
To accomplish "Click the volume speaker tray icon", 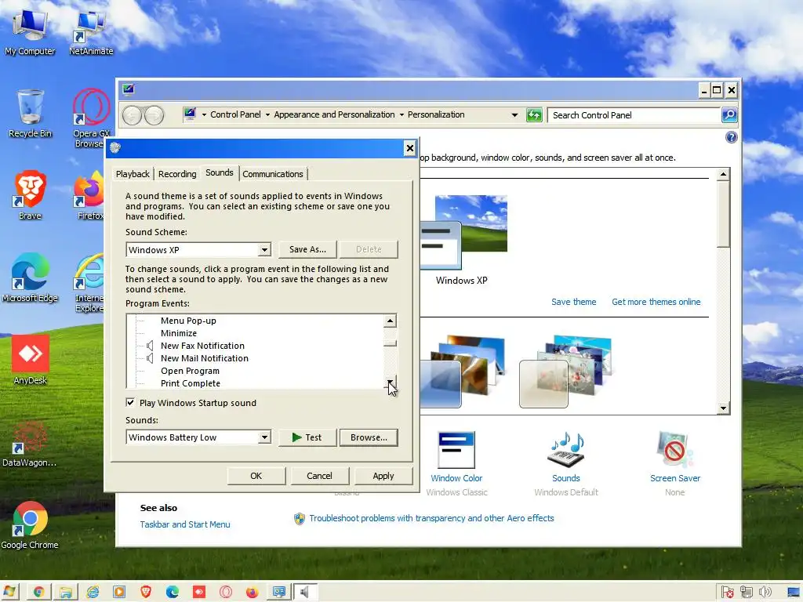I will pos(765,593).
